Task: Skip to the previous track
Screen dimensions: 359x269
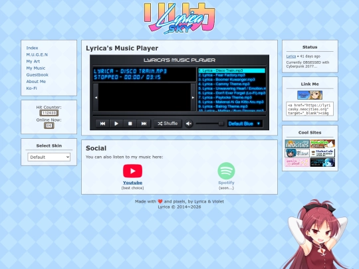Action: [x=102, y=124]
